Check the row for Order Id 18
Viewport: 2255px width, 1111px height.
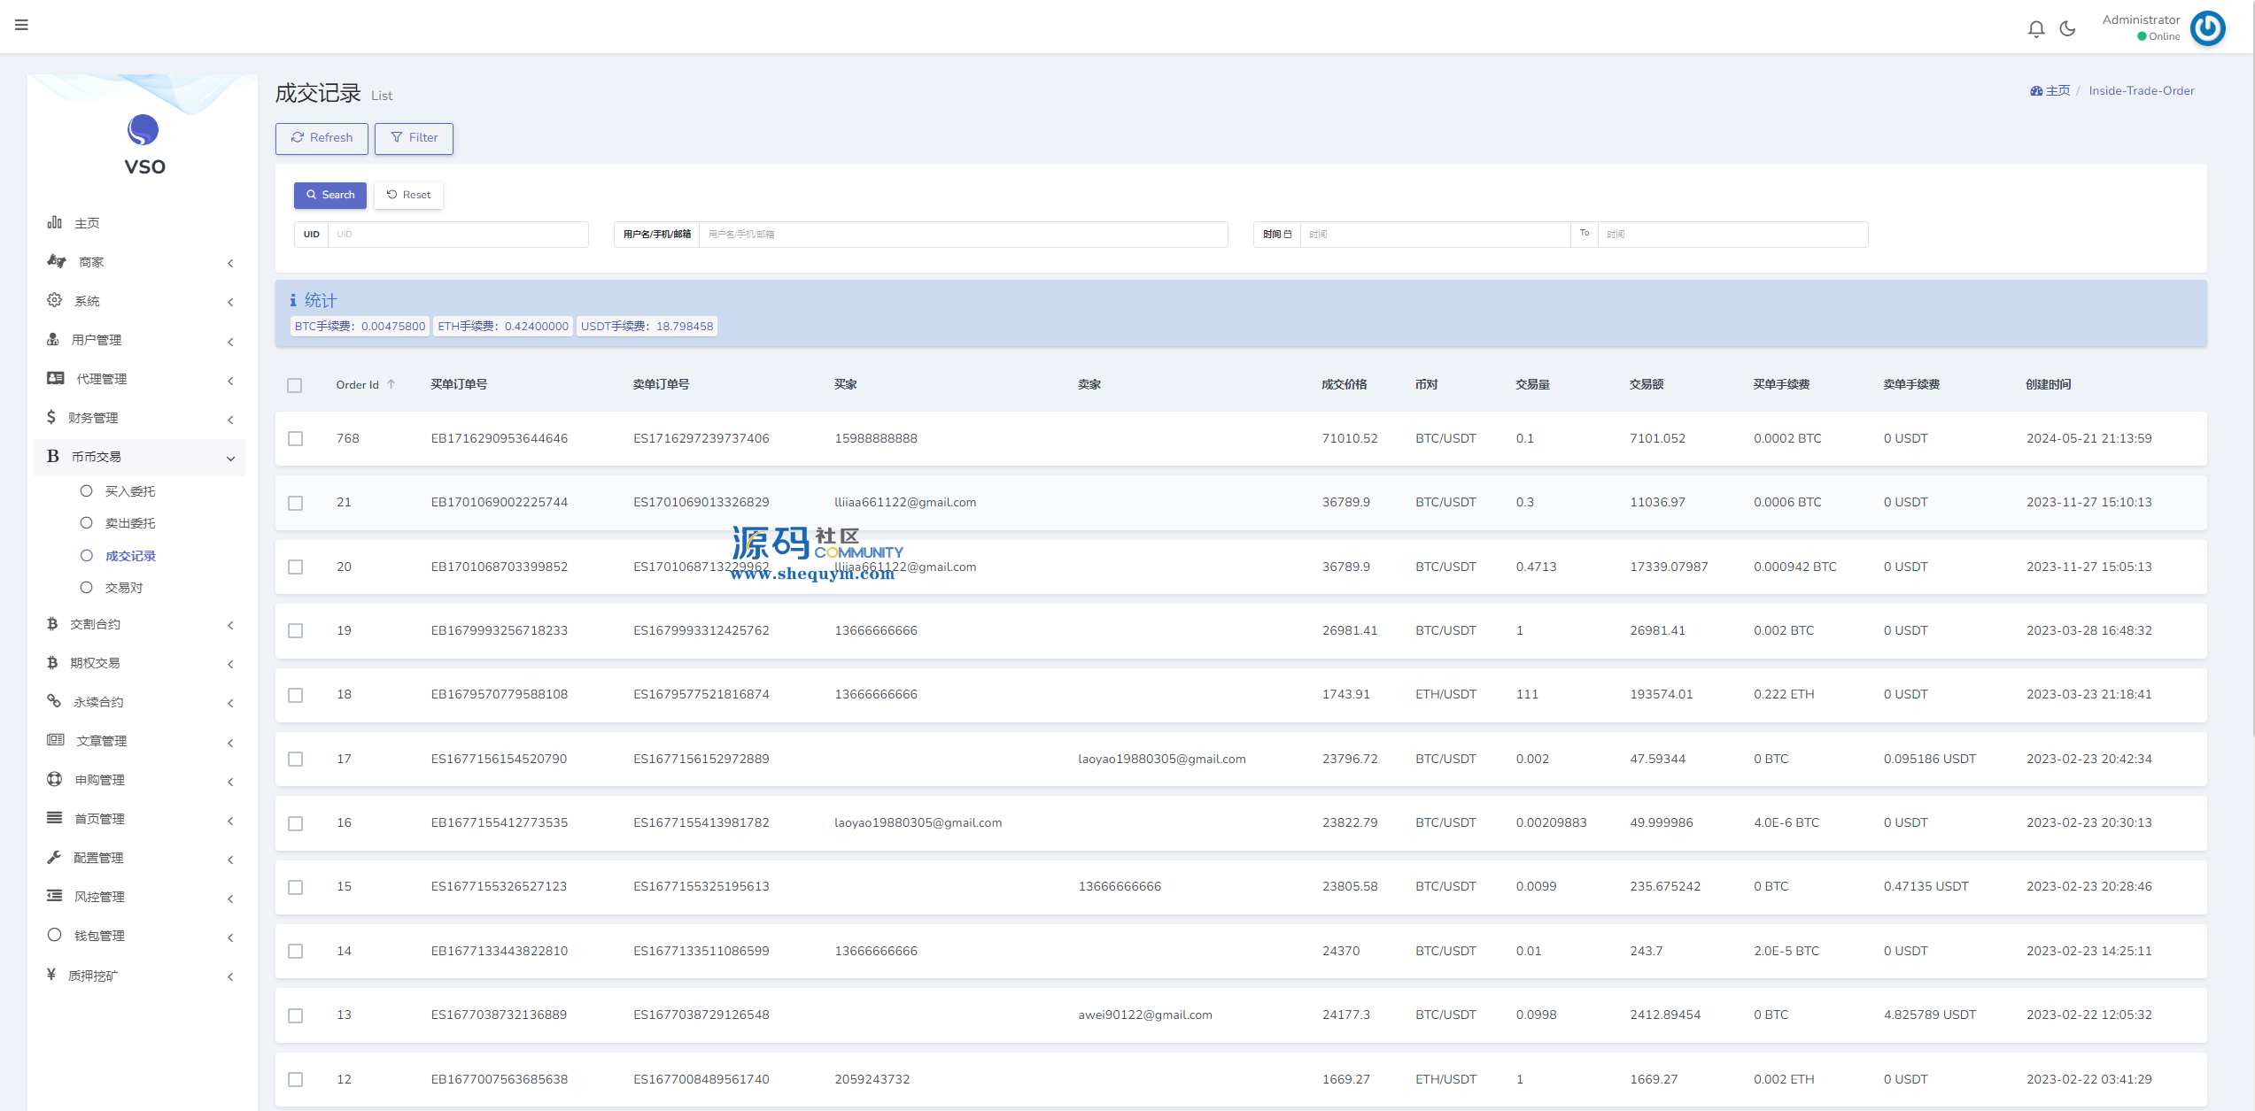pos(296,695)
